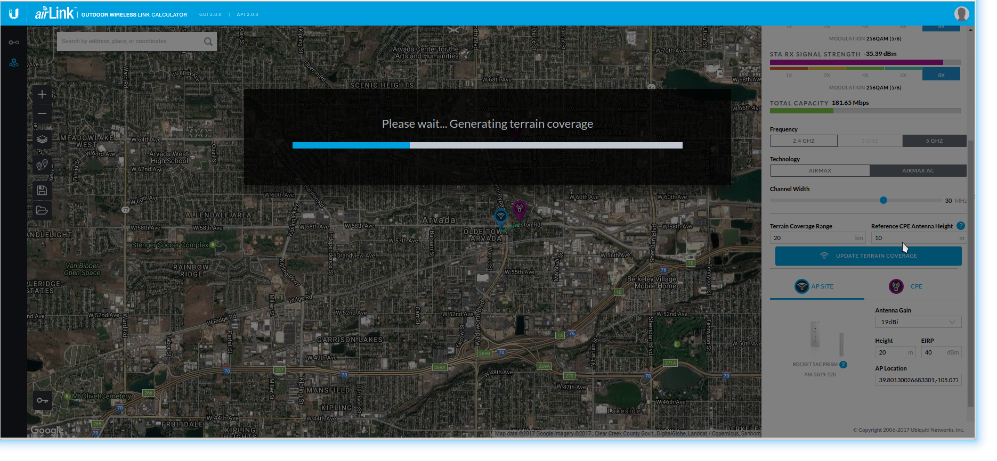Choose airMAX technology
Image resolution: width=997 pixels, height=461 pixels.
pyautogui.click(x=820, y=171)
